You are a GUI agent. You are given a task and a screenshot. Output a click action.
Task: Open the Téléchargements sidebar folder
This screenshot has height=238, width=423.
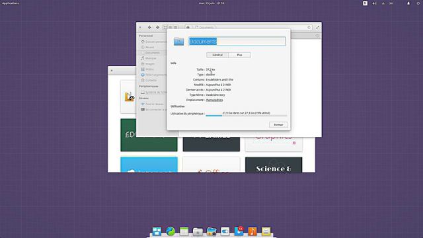click(x=154, y=75)
